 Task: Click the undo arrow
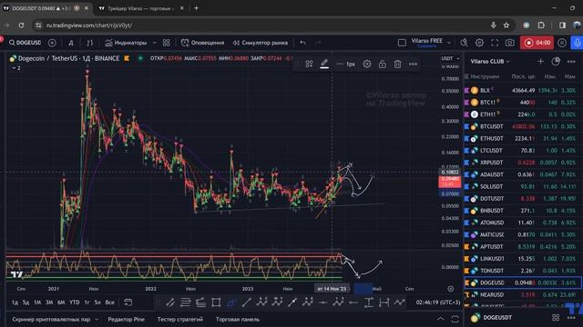303,43
